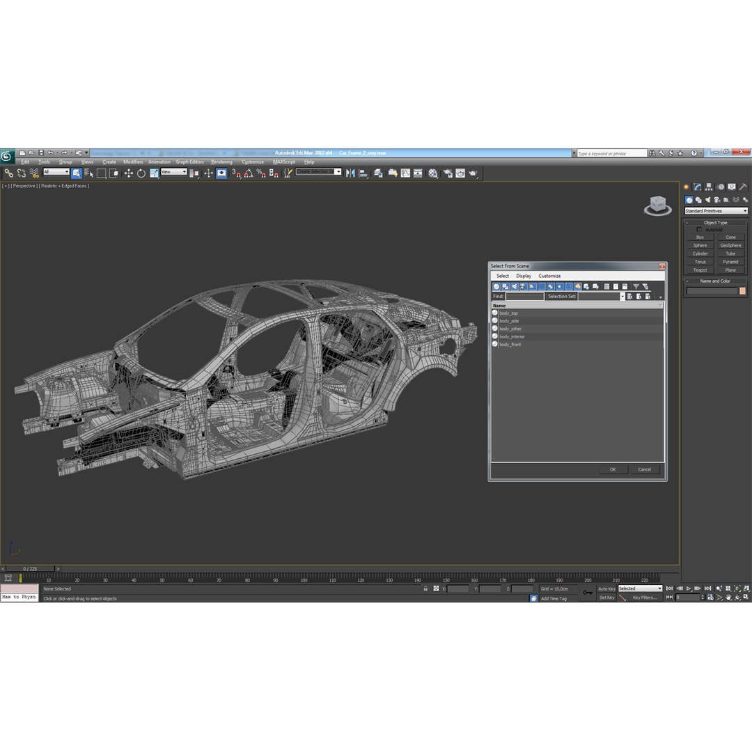Click the Render Production teapot icon
The width and height of the screenshot is (752, 752).
click(473, 173)
